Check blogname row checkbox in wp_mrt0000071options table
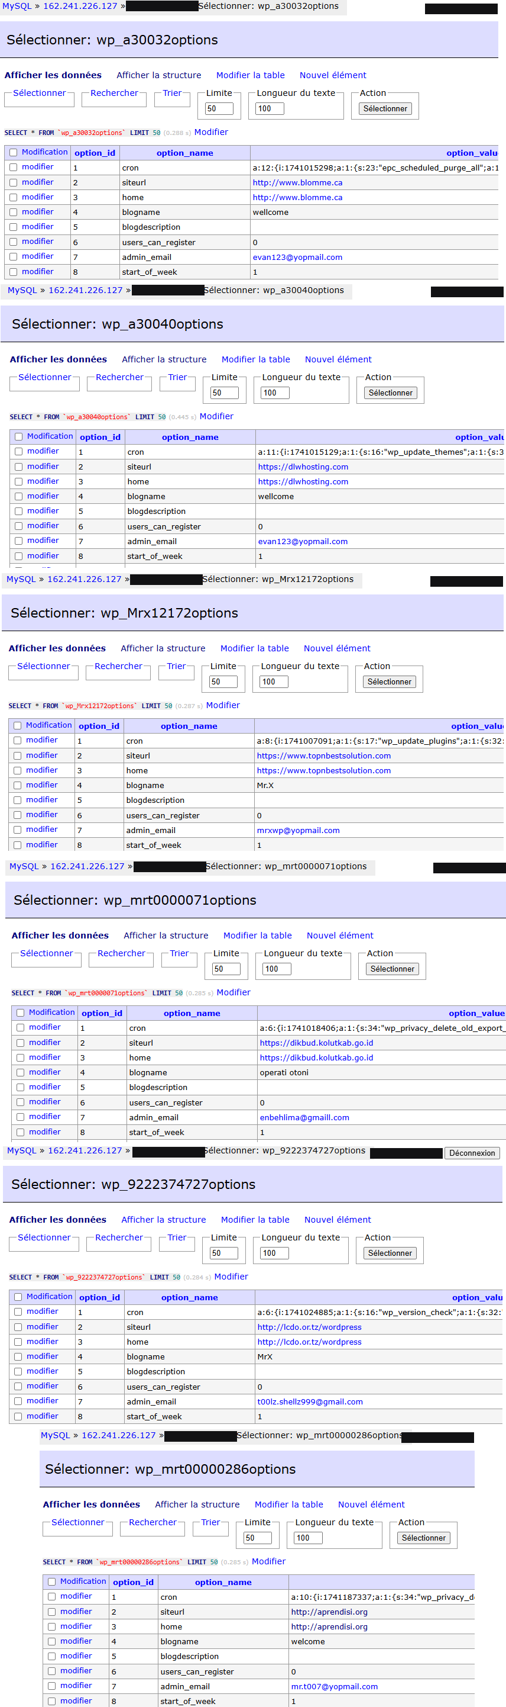This screenshot has width=506, height=1707. pos(21,1072)
